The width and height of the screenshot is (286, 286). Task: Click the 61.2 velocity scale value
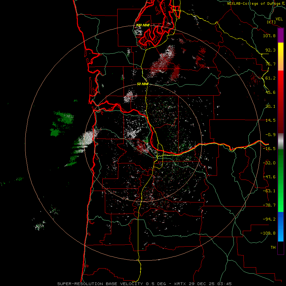click(270, 78)
